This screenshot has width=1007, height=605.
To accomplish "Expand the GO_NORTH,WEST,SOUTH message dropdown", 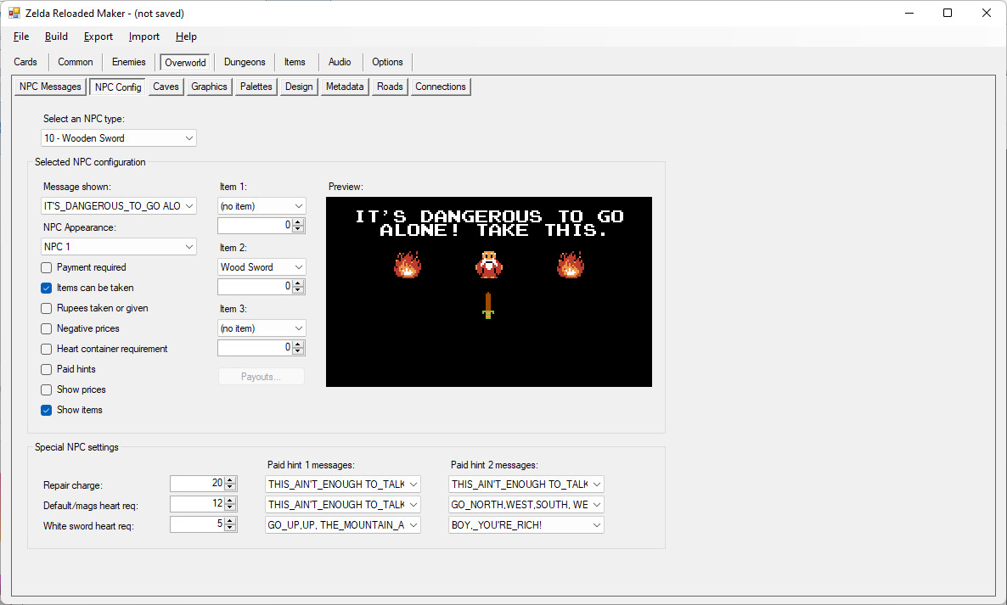I will [526, 505].
